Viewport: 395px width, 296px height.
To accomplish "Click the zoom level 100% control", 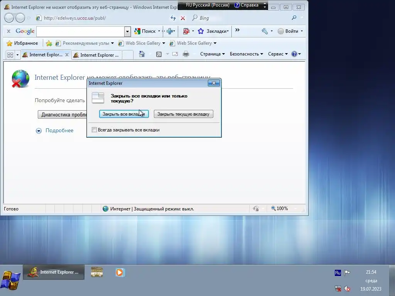I will tap(280, 209).
